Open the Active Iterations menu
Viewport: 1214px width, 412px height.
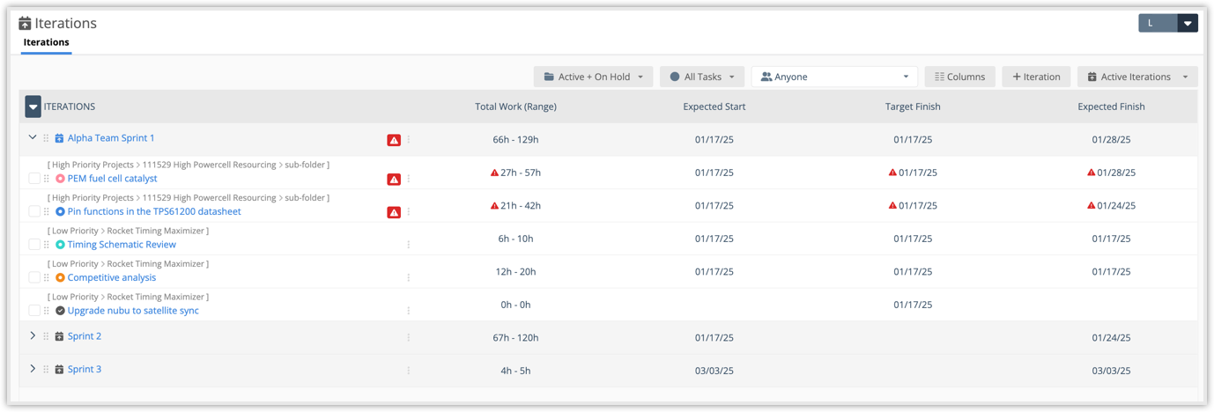pyautogui.click(x=1136, y=77)
